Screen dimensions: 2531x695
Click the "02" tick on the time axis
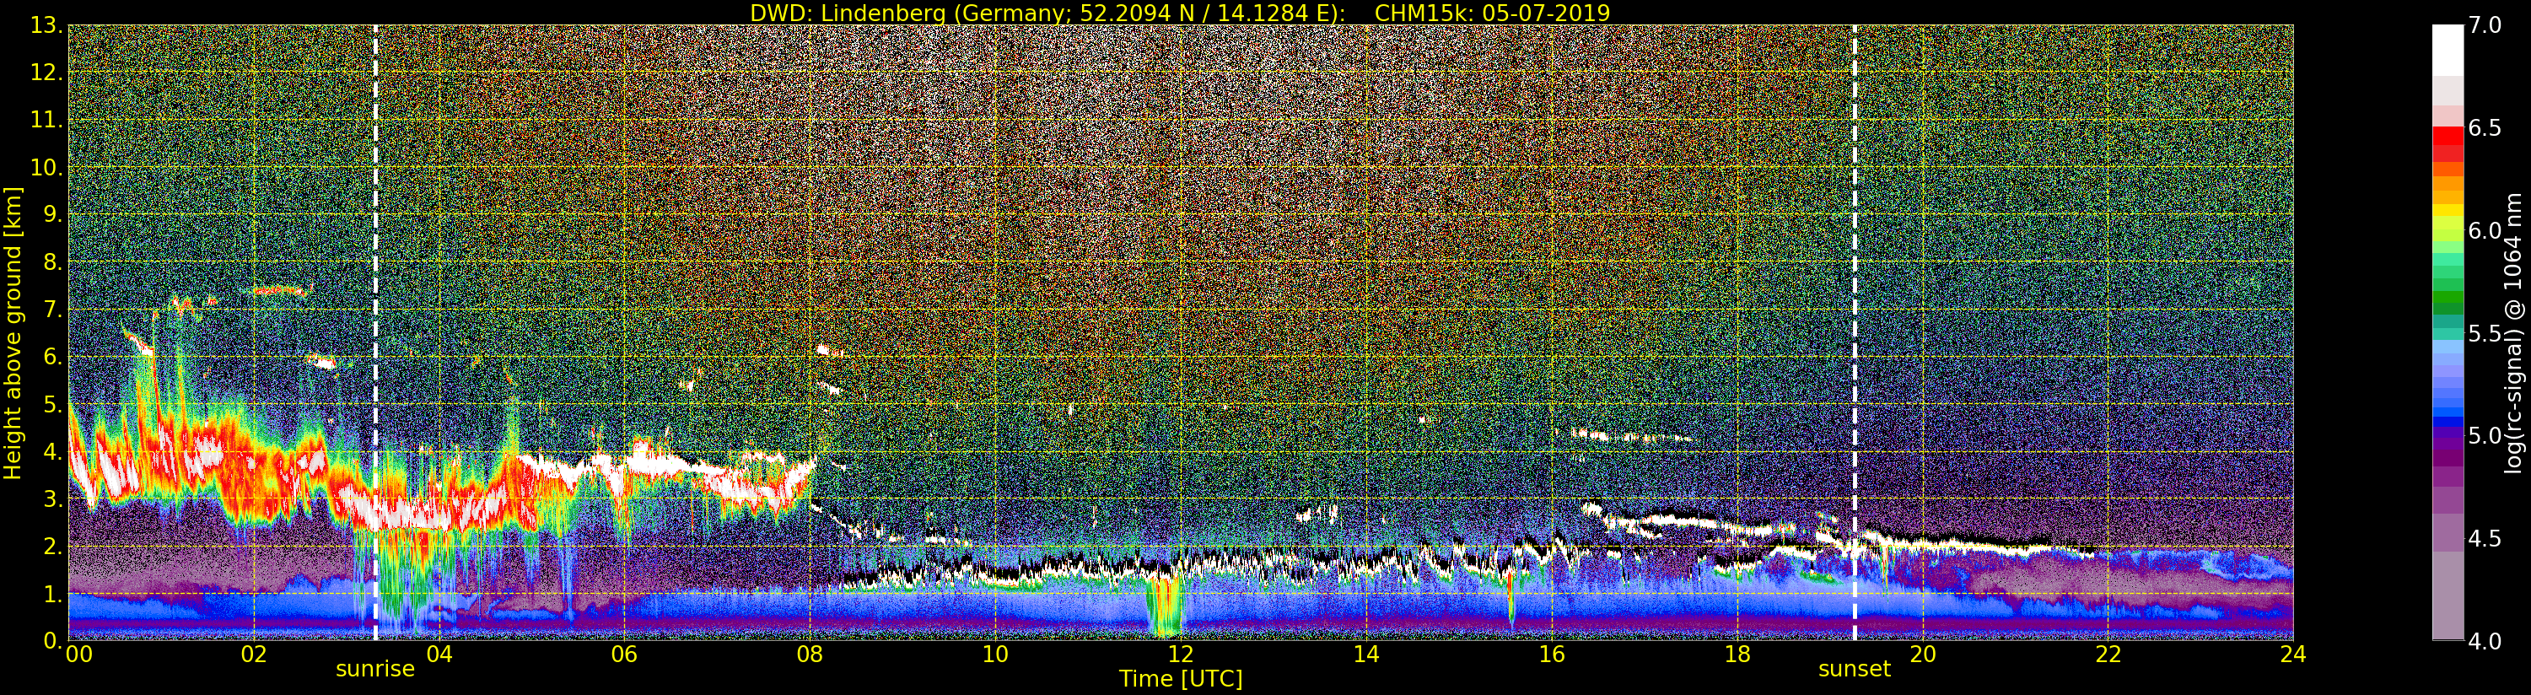click(254, 654)
